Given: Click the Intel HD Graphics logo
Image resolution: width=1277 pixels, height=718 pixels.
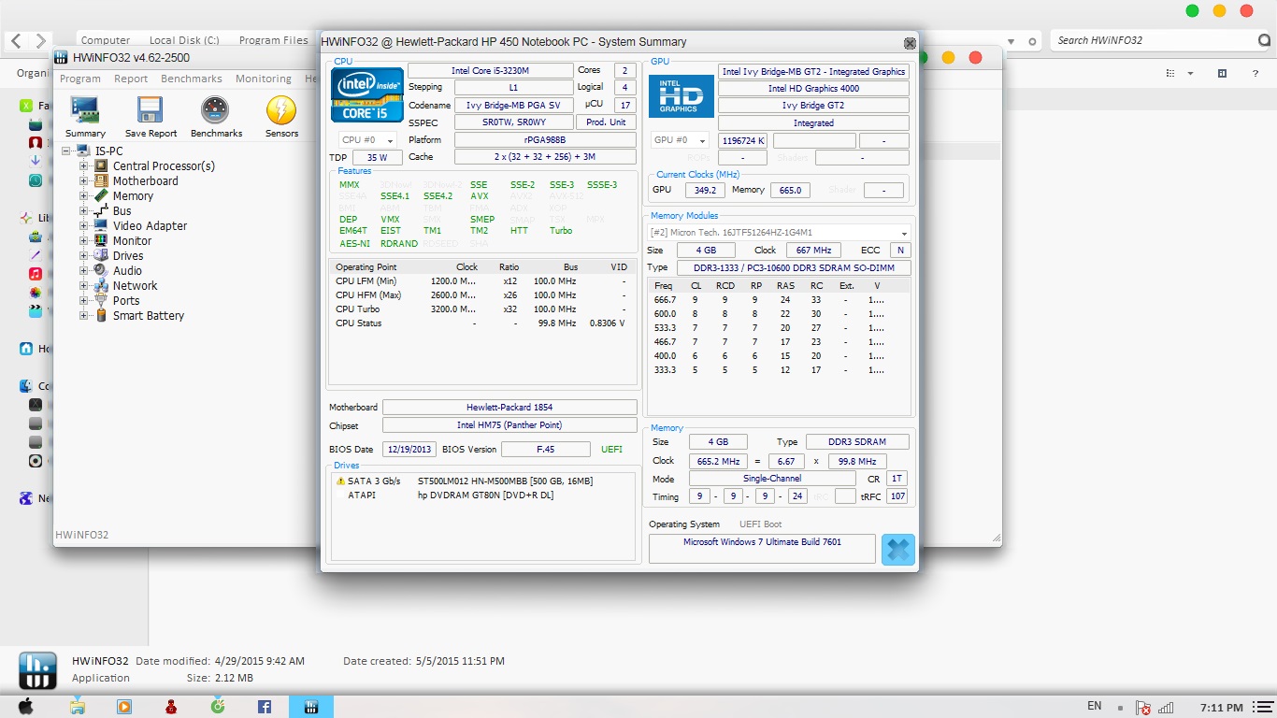Looking at the screenshot, I should click(x=682, y=95).
